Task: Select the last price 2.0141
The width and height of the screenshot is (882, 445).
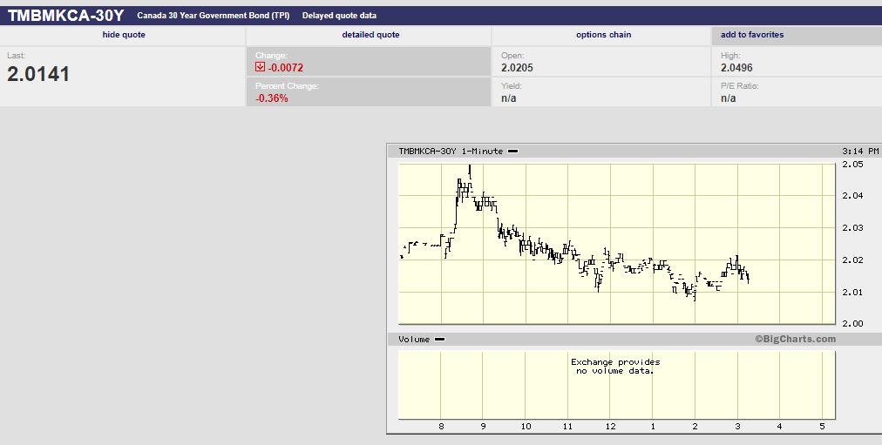Action: (x=38, y=74)
